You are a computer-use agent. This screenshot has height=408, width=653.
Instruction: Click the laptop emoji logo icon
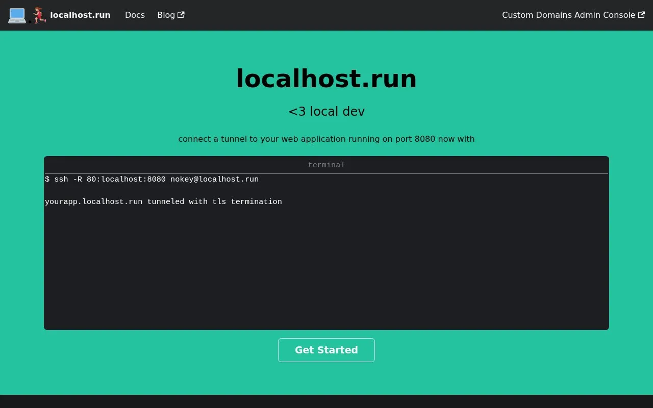click(17, 15)
